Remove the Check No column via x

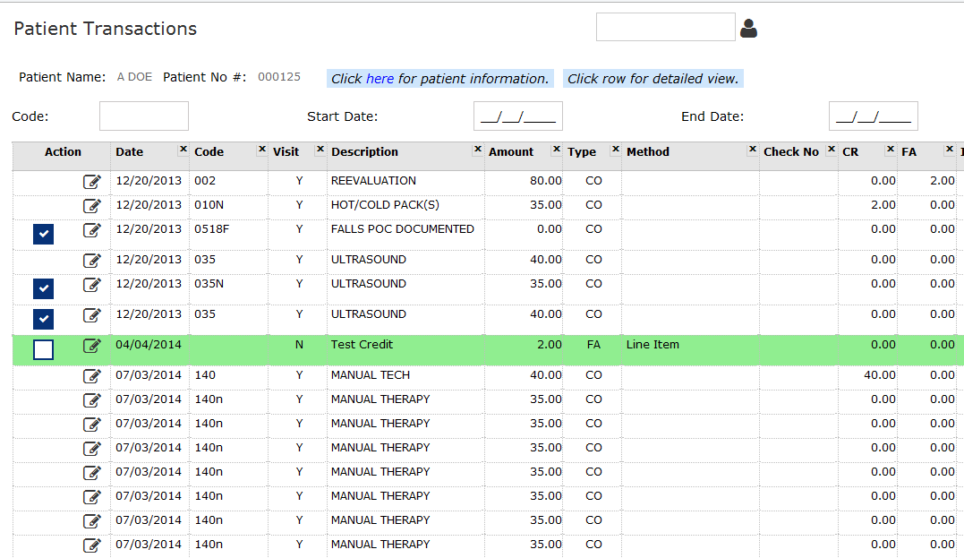tap(832, 150)
